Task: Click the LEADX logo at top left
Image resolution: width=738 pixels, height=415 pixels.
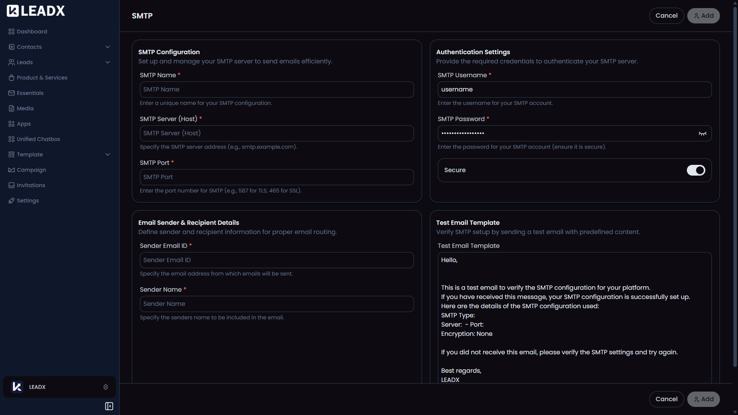Action: click(35, 10)
